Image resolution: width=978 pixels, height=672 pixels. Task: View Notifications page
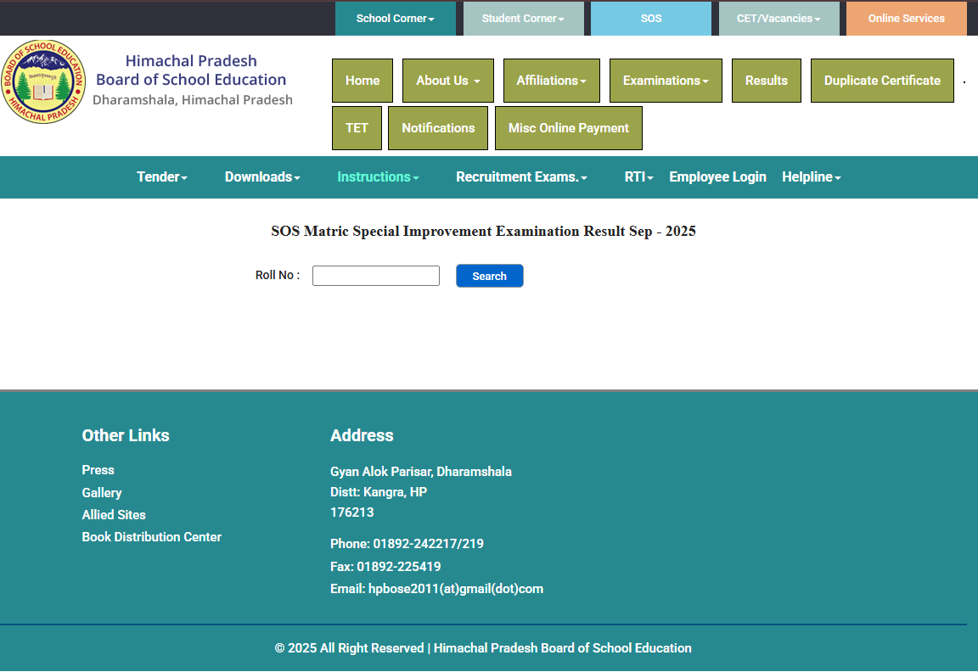(x=438, y=128)
